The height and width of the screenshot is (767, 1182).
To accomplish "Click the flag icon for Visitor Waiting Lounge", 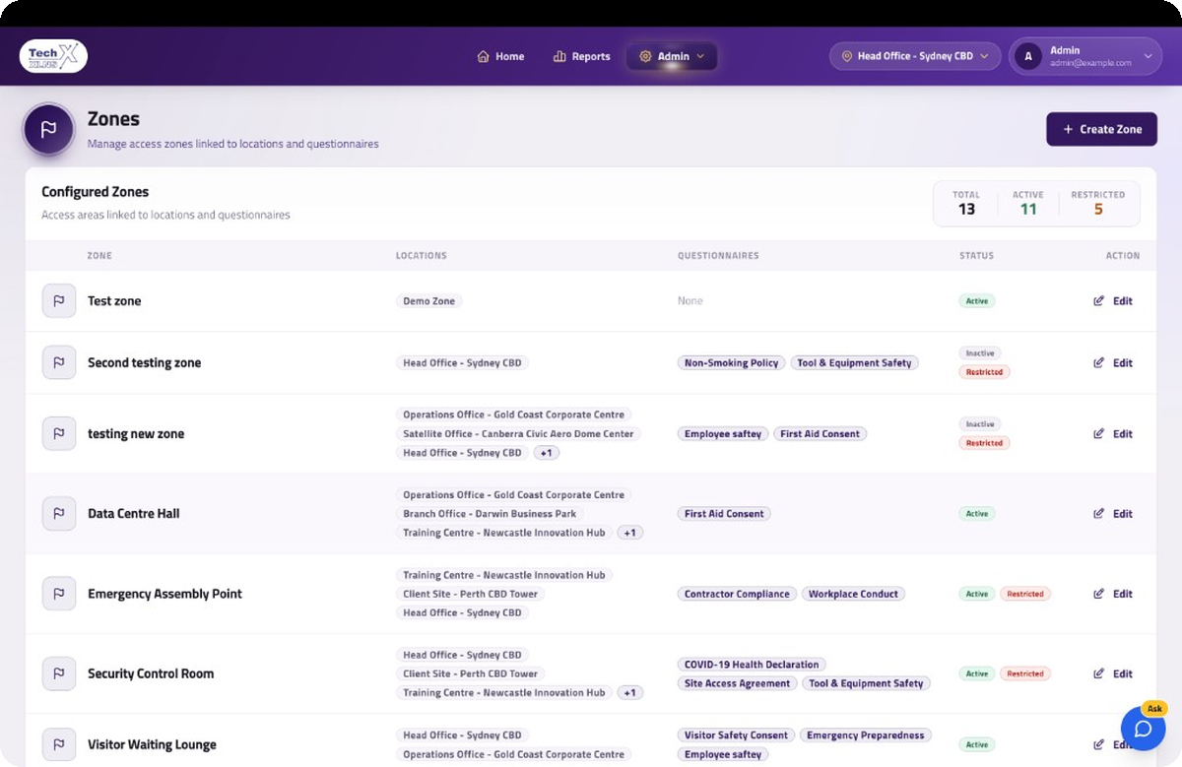I will click(x=59, y=744).
